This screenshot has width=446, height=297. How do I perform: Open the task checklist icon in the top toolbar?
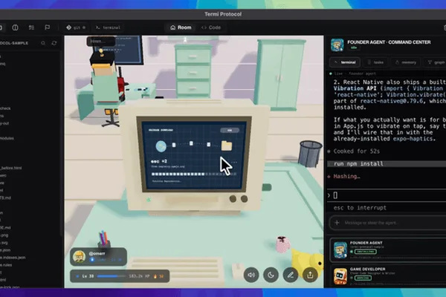[x=31, y=27]
